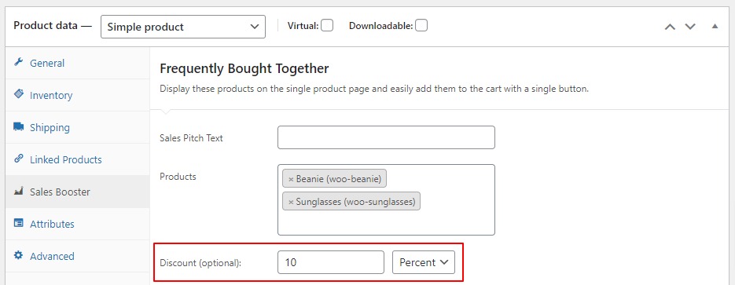Open the Simple product type dropdown
Image resolution: width=735 pixels, height=285 pixels.
(183, 27)
